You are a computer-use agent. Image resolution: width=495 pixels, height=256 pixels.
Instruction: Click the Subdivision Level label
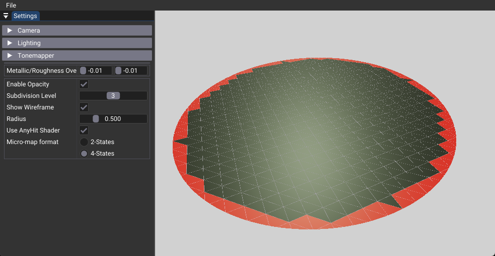[31, 95]
